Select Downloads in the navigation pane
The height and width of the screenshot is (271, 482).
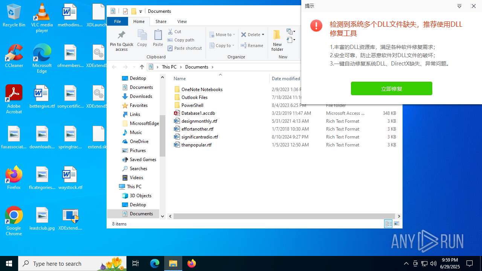click(141, 96)
